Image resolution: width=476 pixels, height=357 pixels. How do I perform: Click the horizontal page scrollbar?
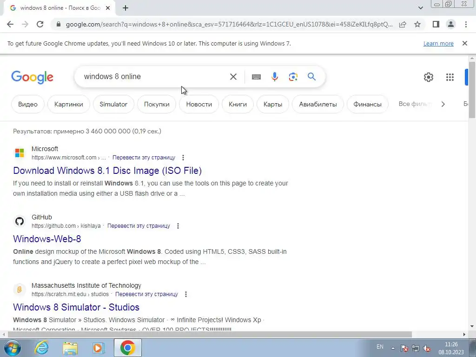(210, 335)
